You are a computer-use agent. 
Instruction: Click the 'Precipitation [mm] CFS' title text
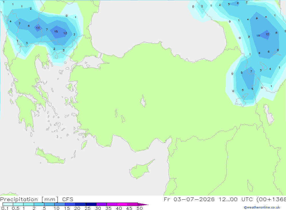[x=37, y=199]
